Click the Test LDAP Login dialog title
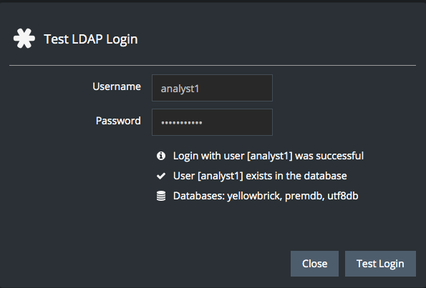Screen dimensions: 426x288 click(x=91, y=39)
